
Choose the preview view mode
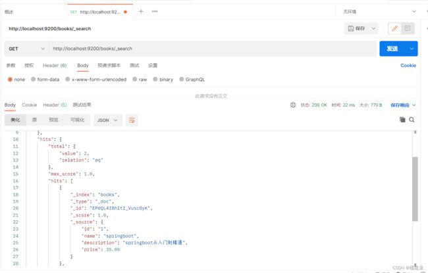pyautogui.click(x=53, y=120)
